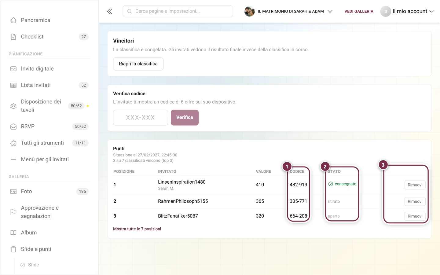Collapse sidebar with double chevron icon
This screenshot has width=440, height=275.
coord(110,11)
